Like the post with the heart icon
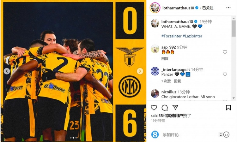The image size is (237, 142). tap(154, 108)
